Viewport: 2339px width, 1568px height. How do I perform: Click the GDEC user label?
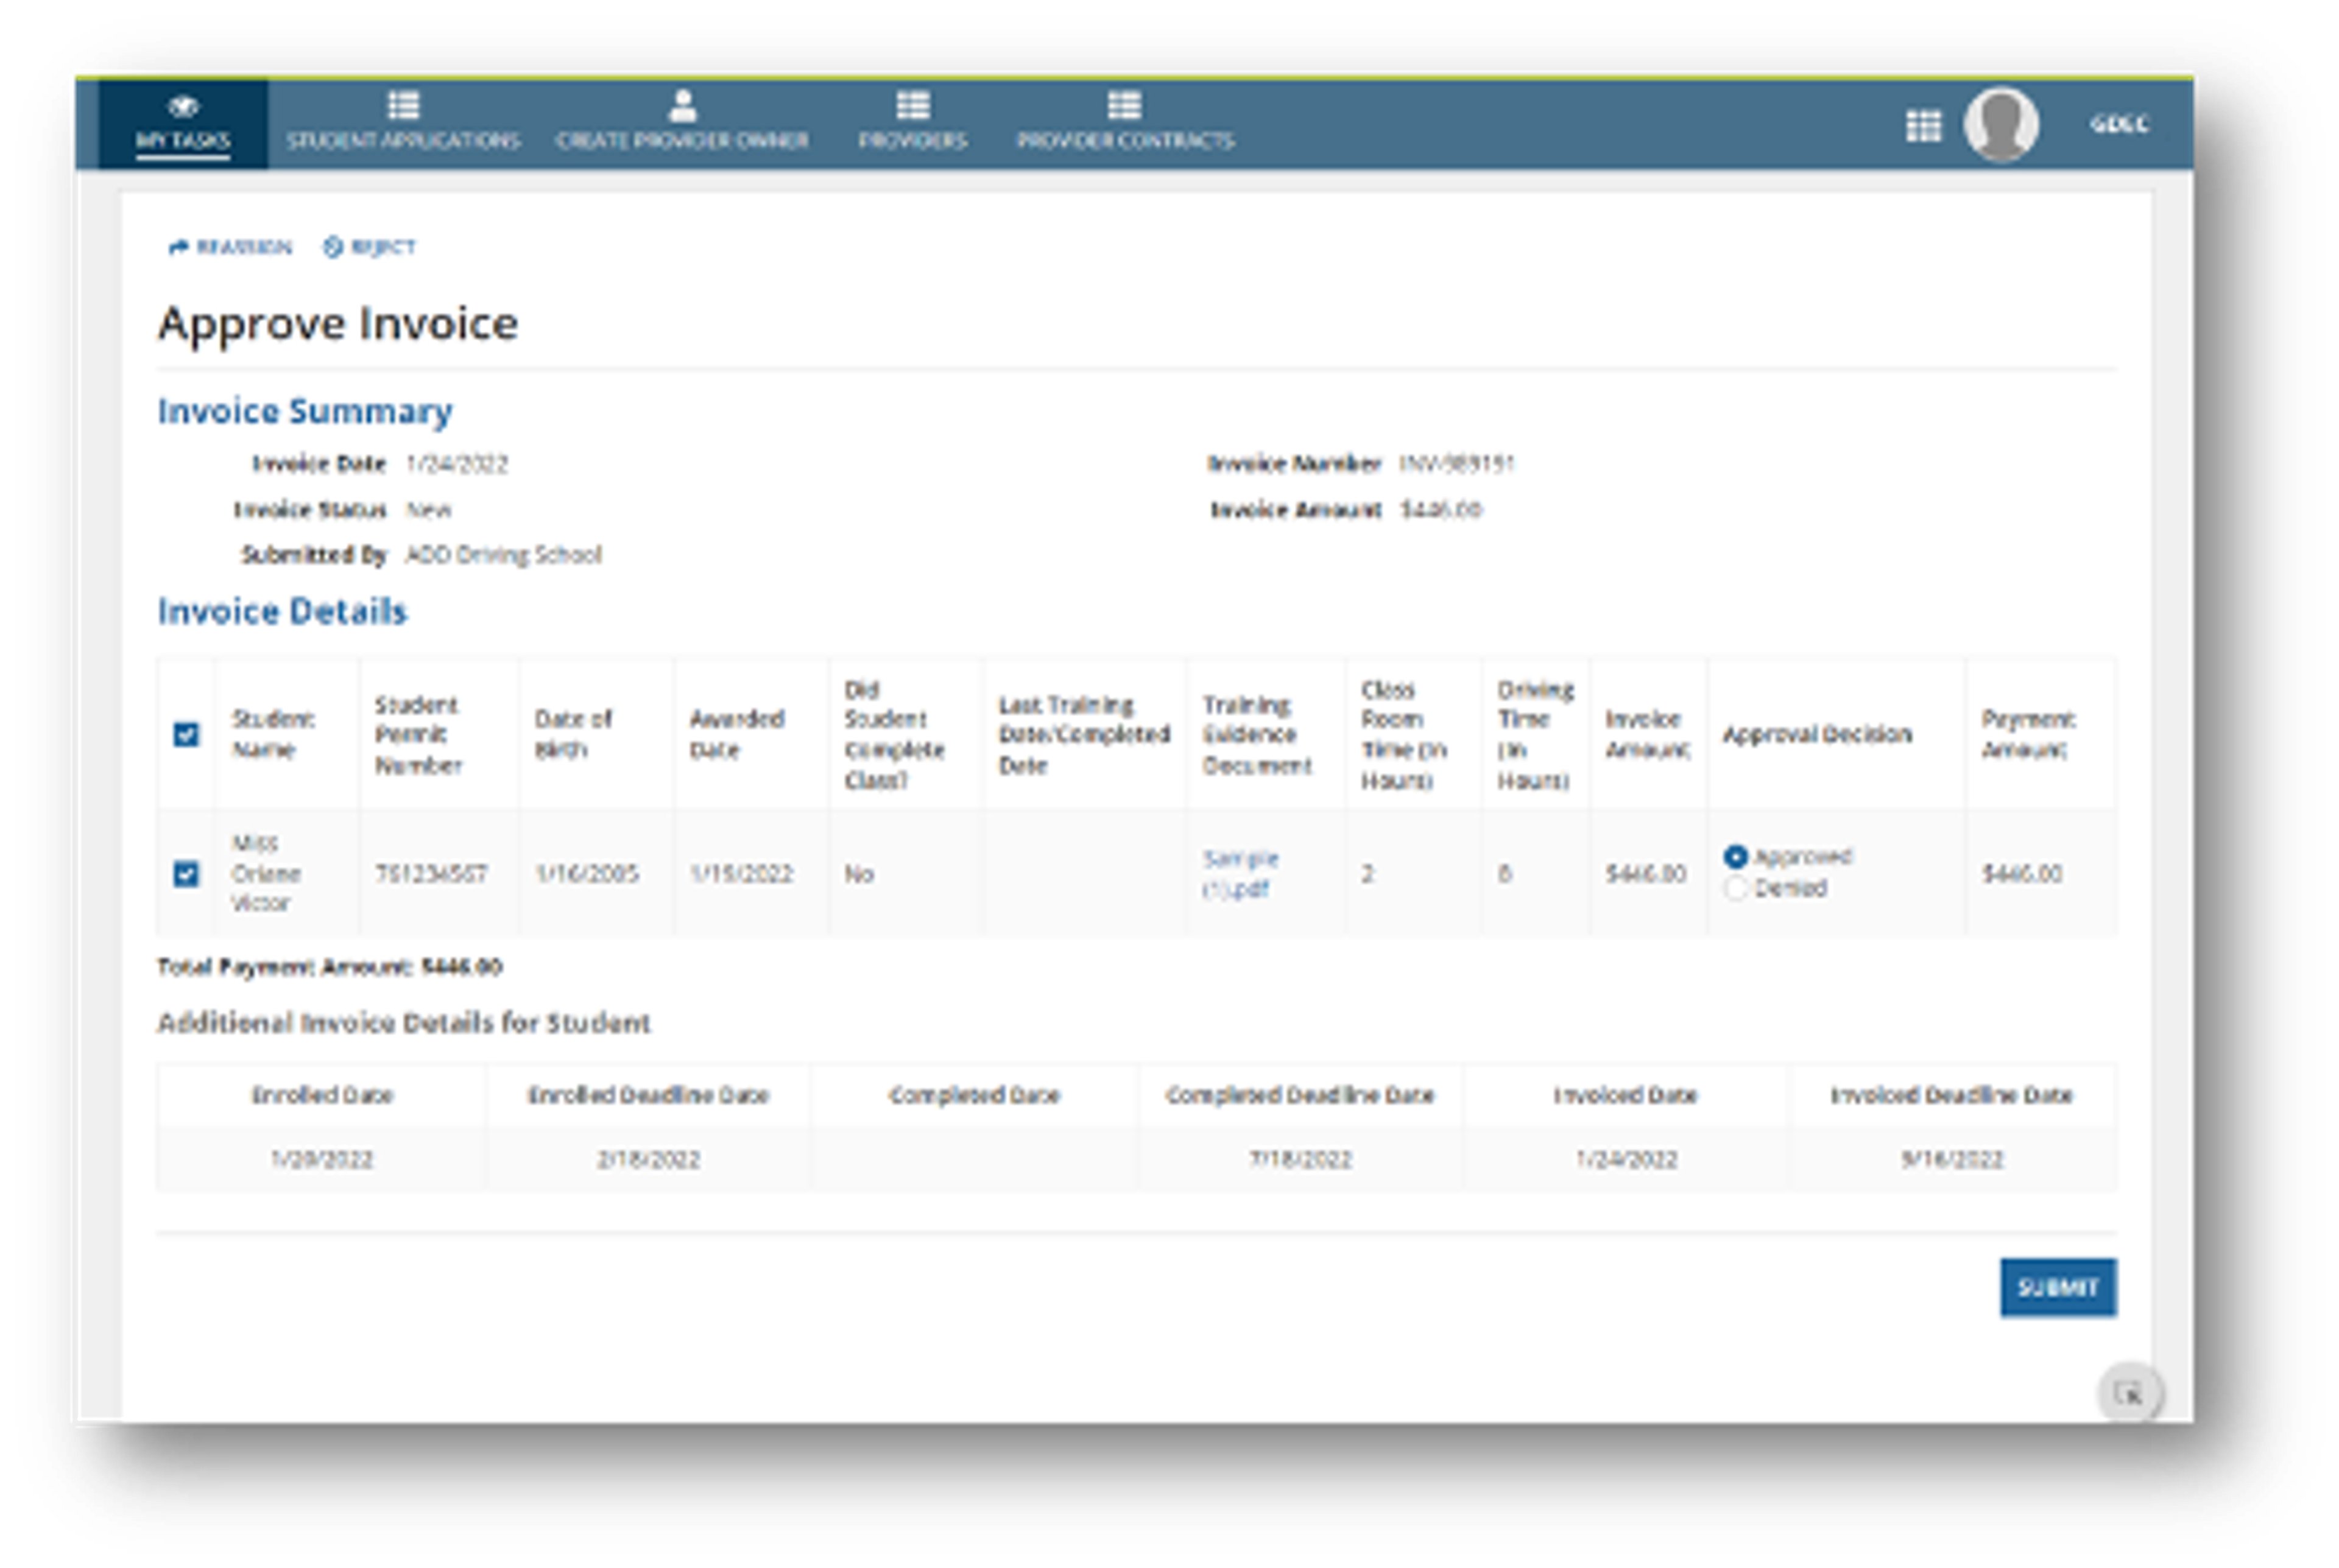tap(2119, 124)
